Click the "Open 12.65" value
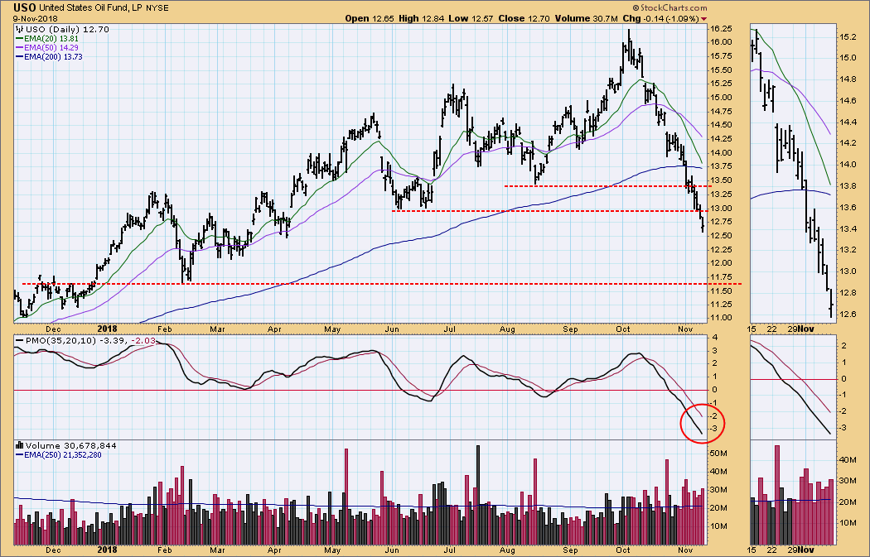Viewport: 870px width, 557px height. (x=370, y=18)
